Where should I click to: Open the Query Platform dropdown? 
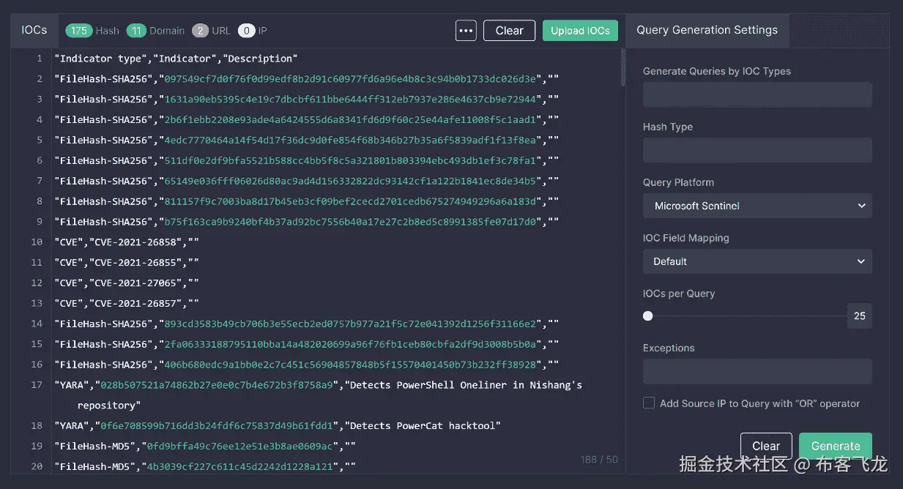pyautogui.click(x=757, y=206)
